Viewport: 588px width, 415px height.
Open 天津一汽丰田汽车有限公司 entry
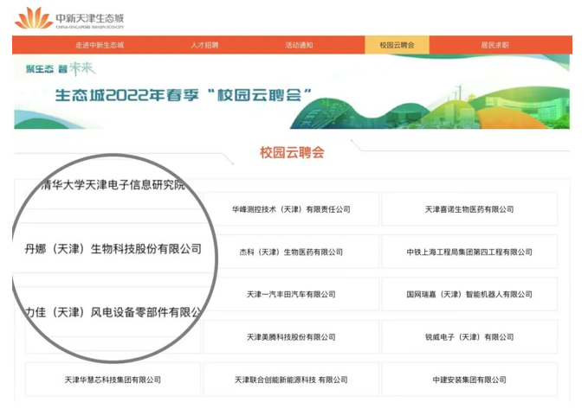point(291,295)
